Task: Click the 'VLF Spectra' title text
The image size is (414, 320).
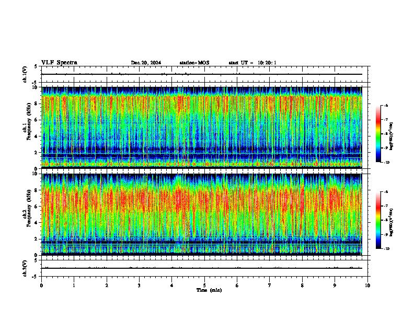Action: pyautogui.click(x=59, y=63)
